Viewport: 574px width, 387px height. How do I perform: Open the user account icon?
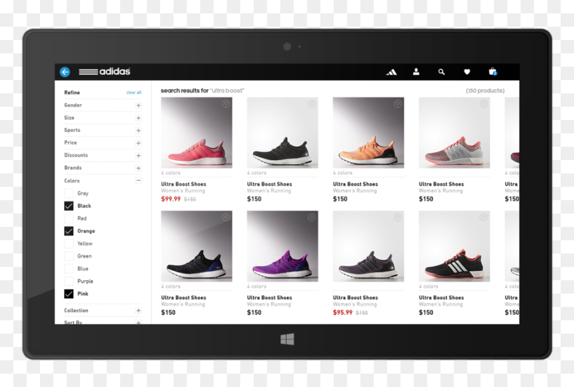(x=416, y=72)
